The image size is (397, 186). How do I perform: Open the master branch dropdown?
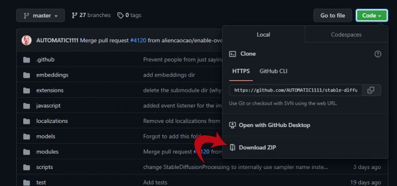click(40, 16)
